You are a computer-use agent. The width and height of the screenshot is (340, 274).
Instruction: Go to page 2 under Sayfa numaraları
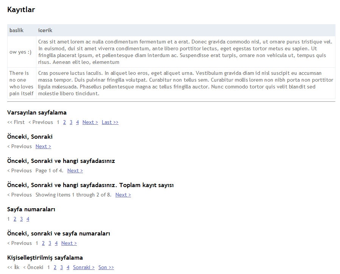[15, 219]
